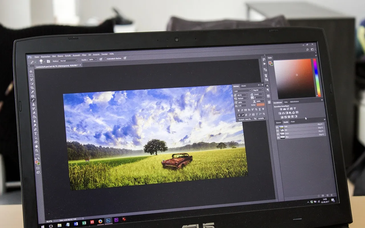Screen dimensions: 365x228
Task: Switch to the Absatz tab
Action: coord(244,86)
